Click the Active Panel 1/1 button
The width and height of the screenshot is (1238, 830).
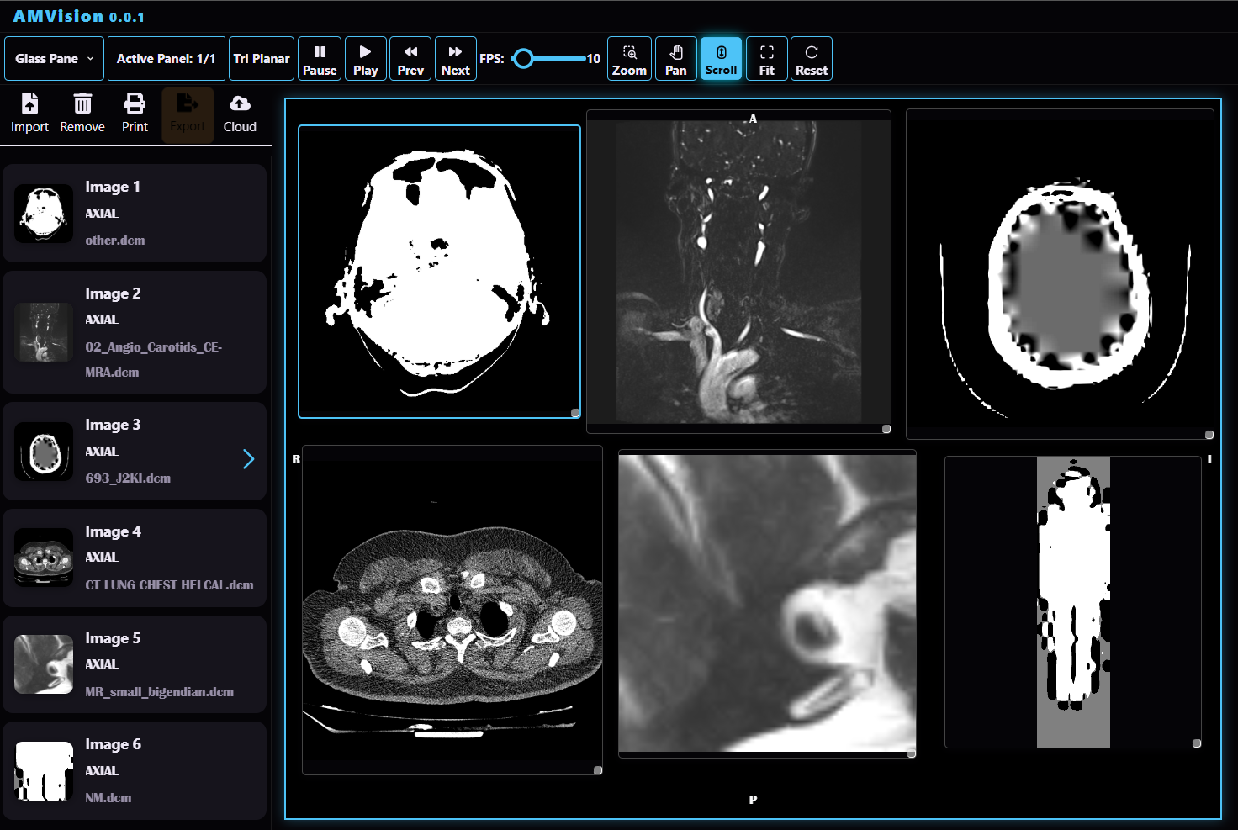pyautogui.click(x=166, y=58)
